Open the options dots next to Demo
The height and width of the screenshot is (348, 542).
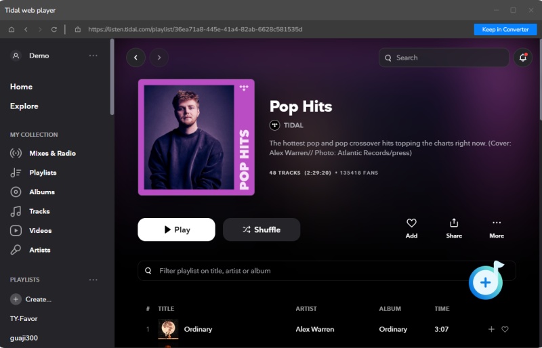[93, 56]
